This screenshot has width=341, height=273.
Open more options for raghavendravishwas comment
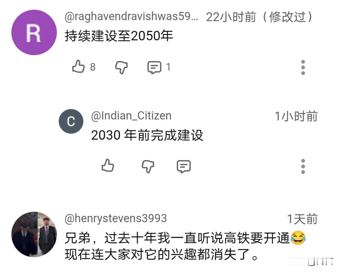tap(303, 67)
